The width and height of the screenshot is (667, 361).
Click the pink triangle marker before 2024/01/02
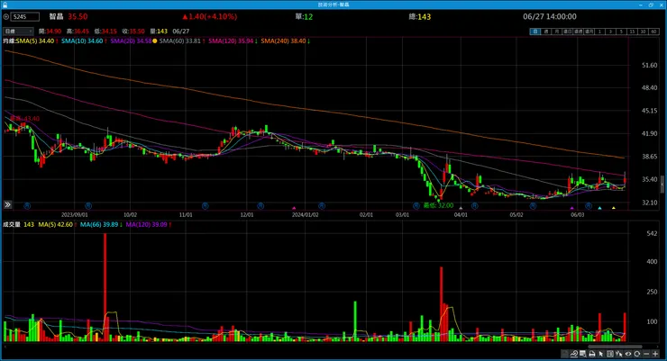[294, 208]
